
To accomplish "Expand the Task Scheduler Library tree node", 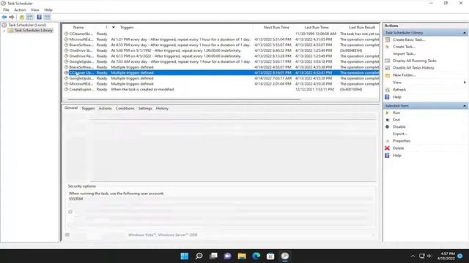I will (x=4, y=31).
